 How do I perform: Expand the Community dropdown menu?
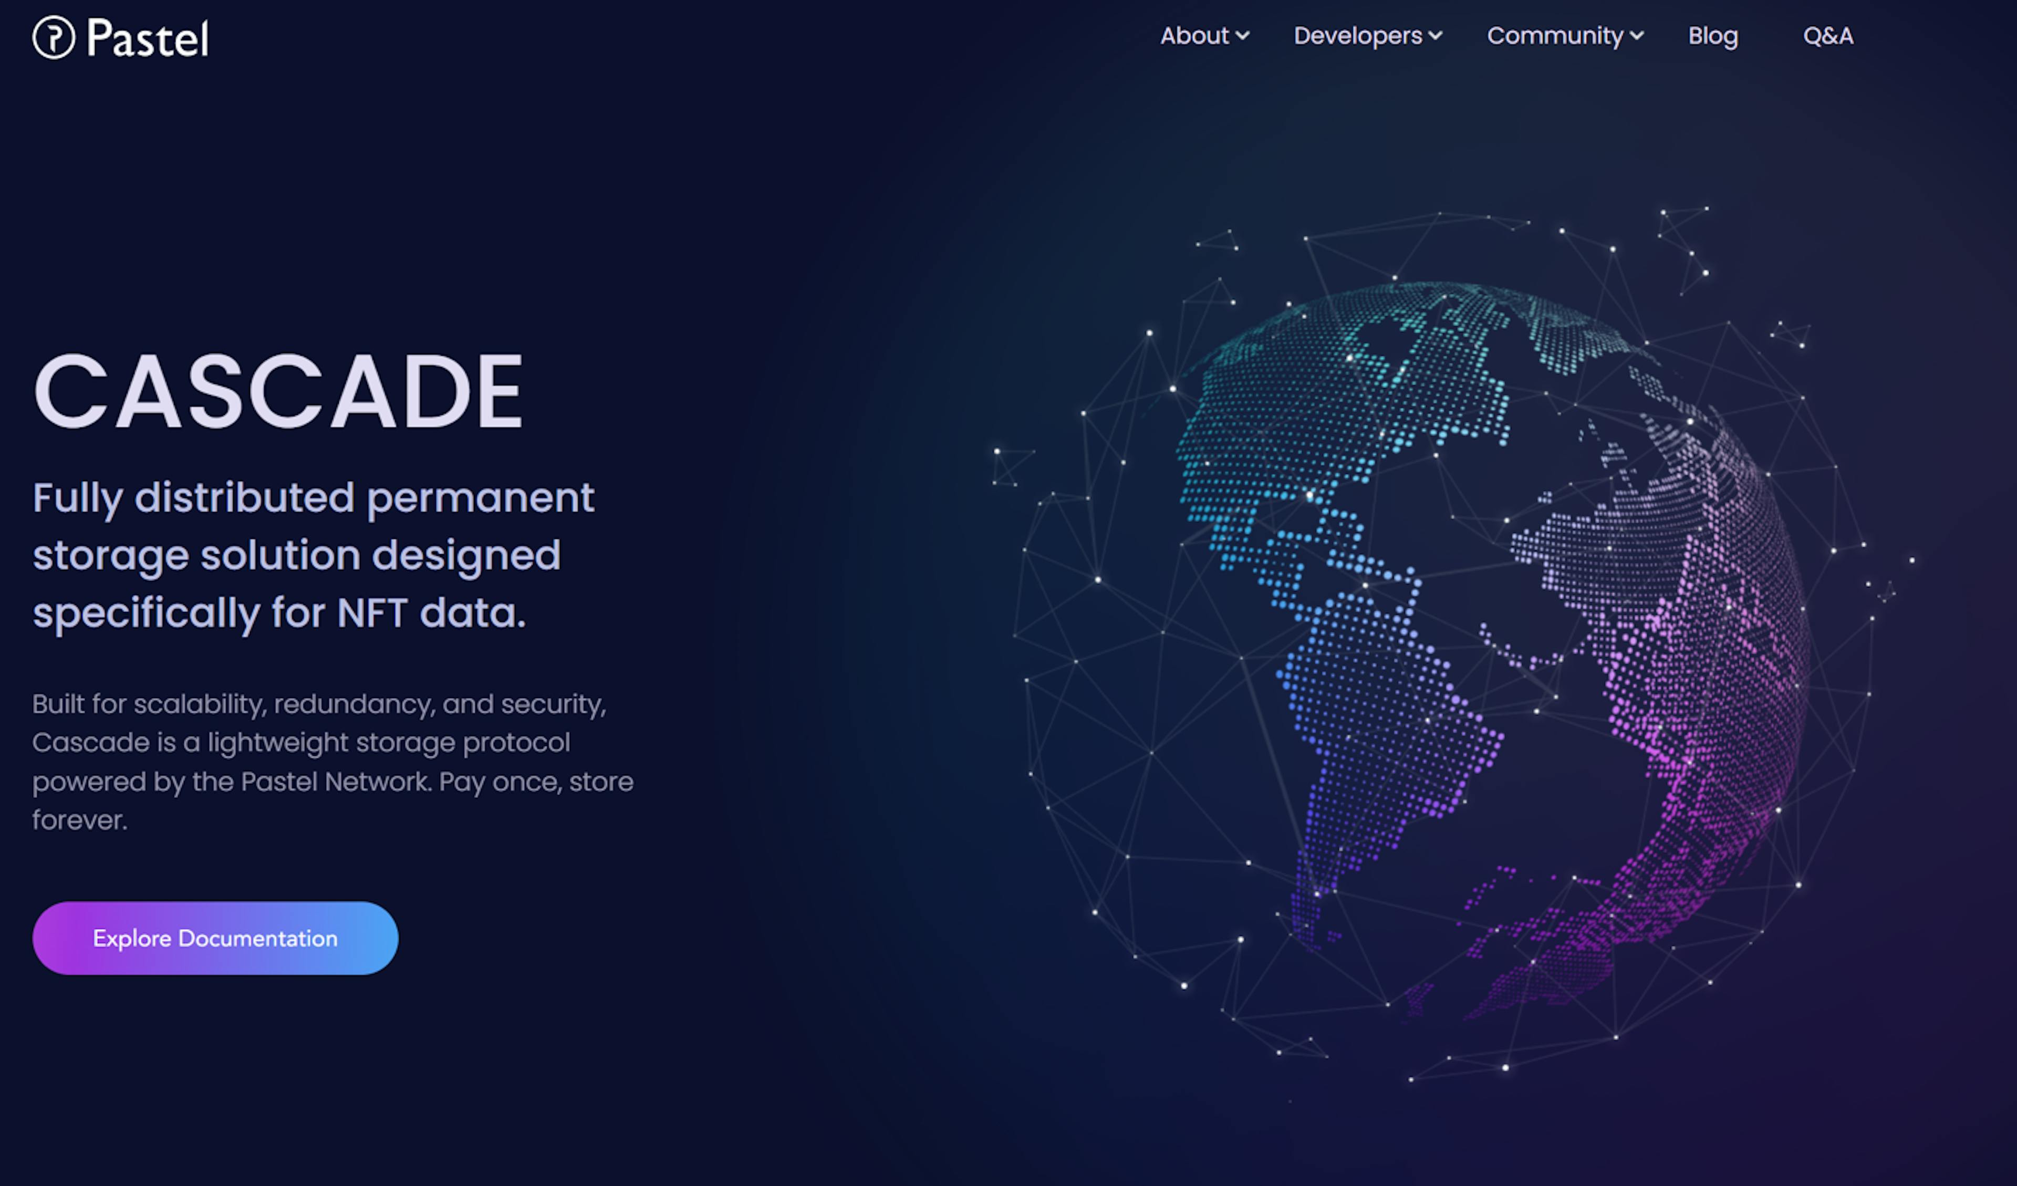1564,35
